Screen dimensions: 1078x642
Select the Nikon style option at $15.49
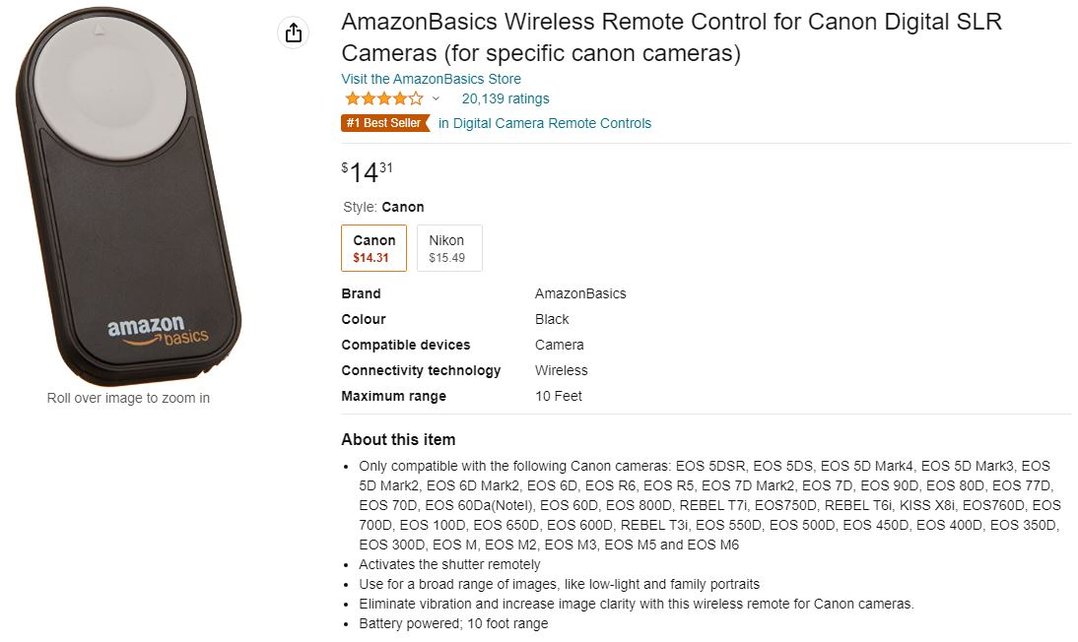448,247
